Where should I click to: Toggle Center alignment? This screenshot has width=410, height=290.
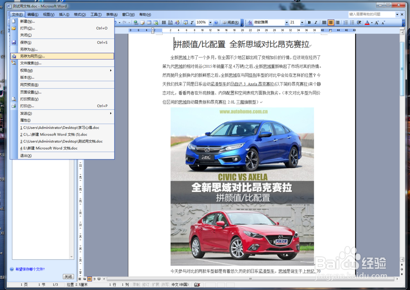click(331, 23)
